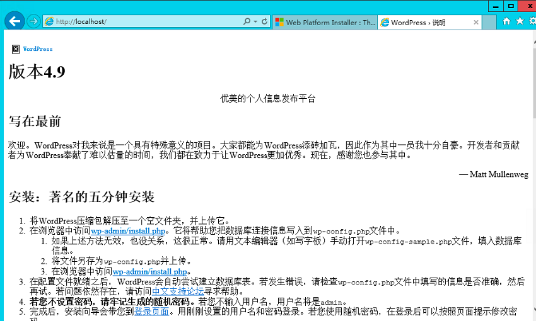Open the first wp-admin/install.php link
536x321 pixels.
[128, 231]
